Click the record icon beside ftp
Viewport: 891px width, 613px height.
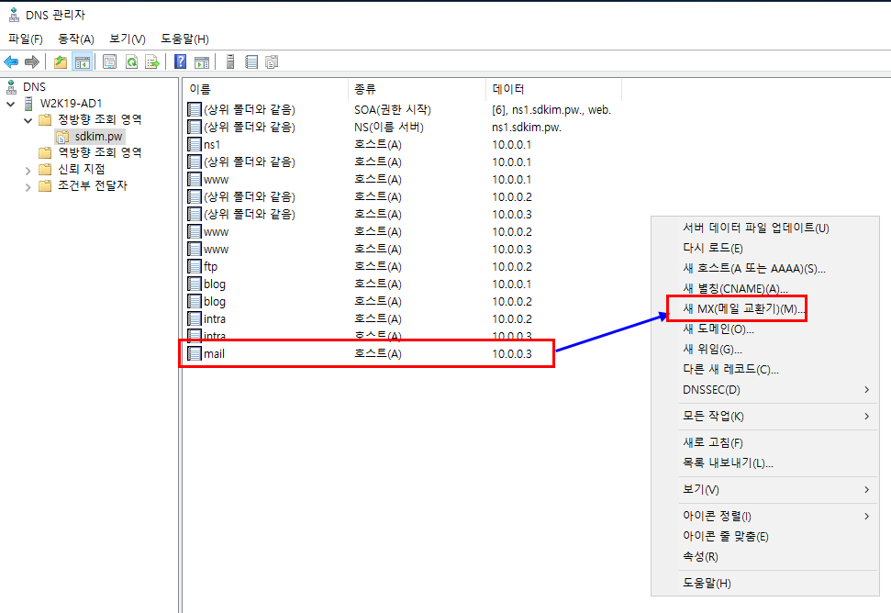coord(195,266)
